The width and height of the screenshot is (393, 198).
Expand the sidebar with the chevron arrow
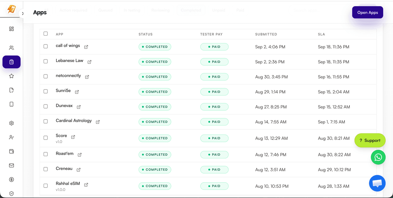[x=23, y=14]
